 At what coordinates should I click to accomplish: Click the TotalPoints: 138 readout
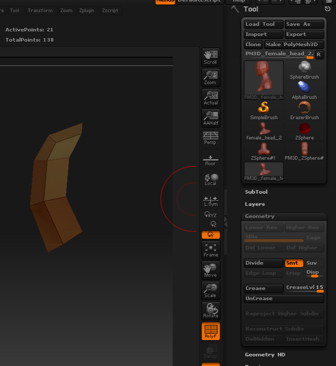(x=29, y=40)
